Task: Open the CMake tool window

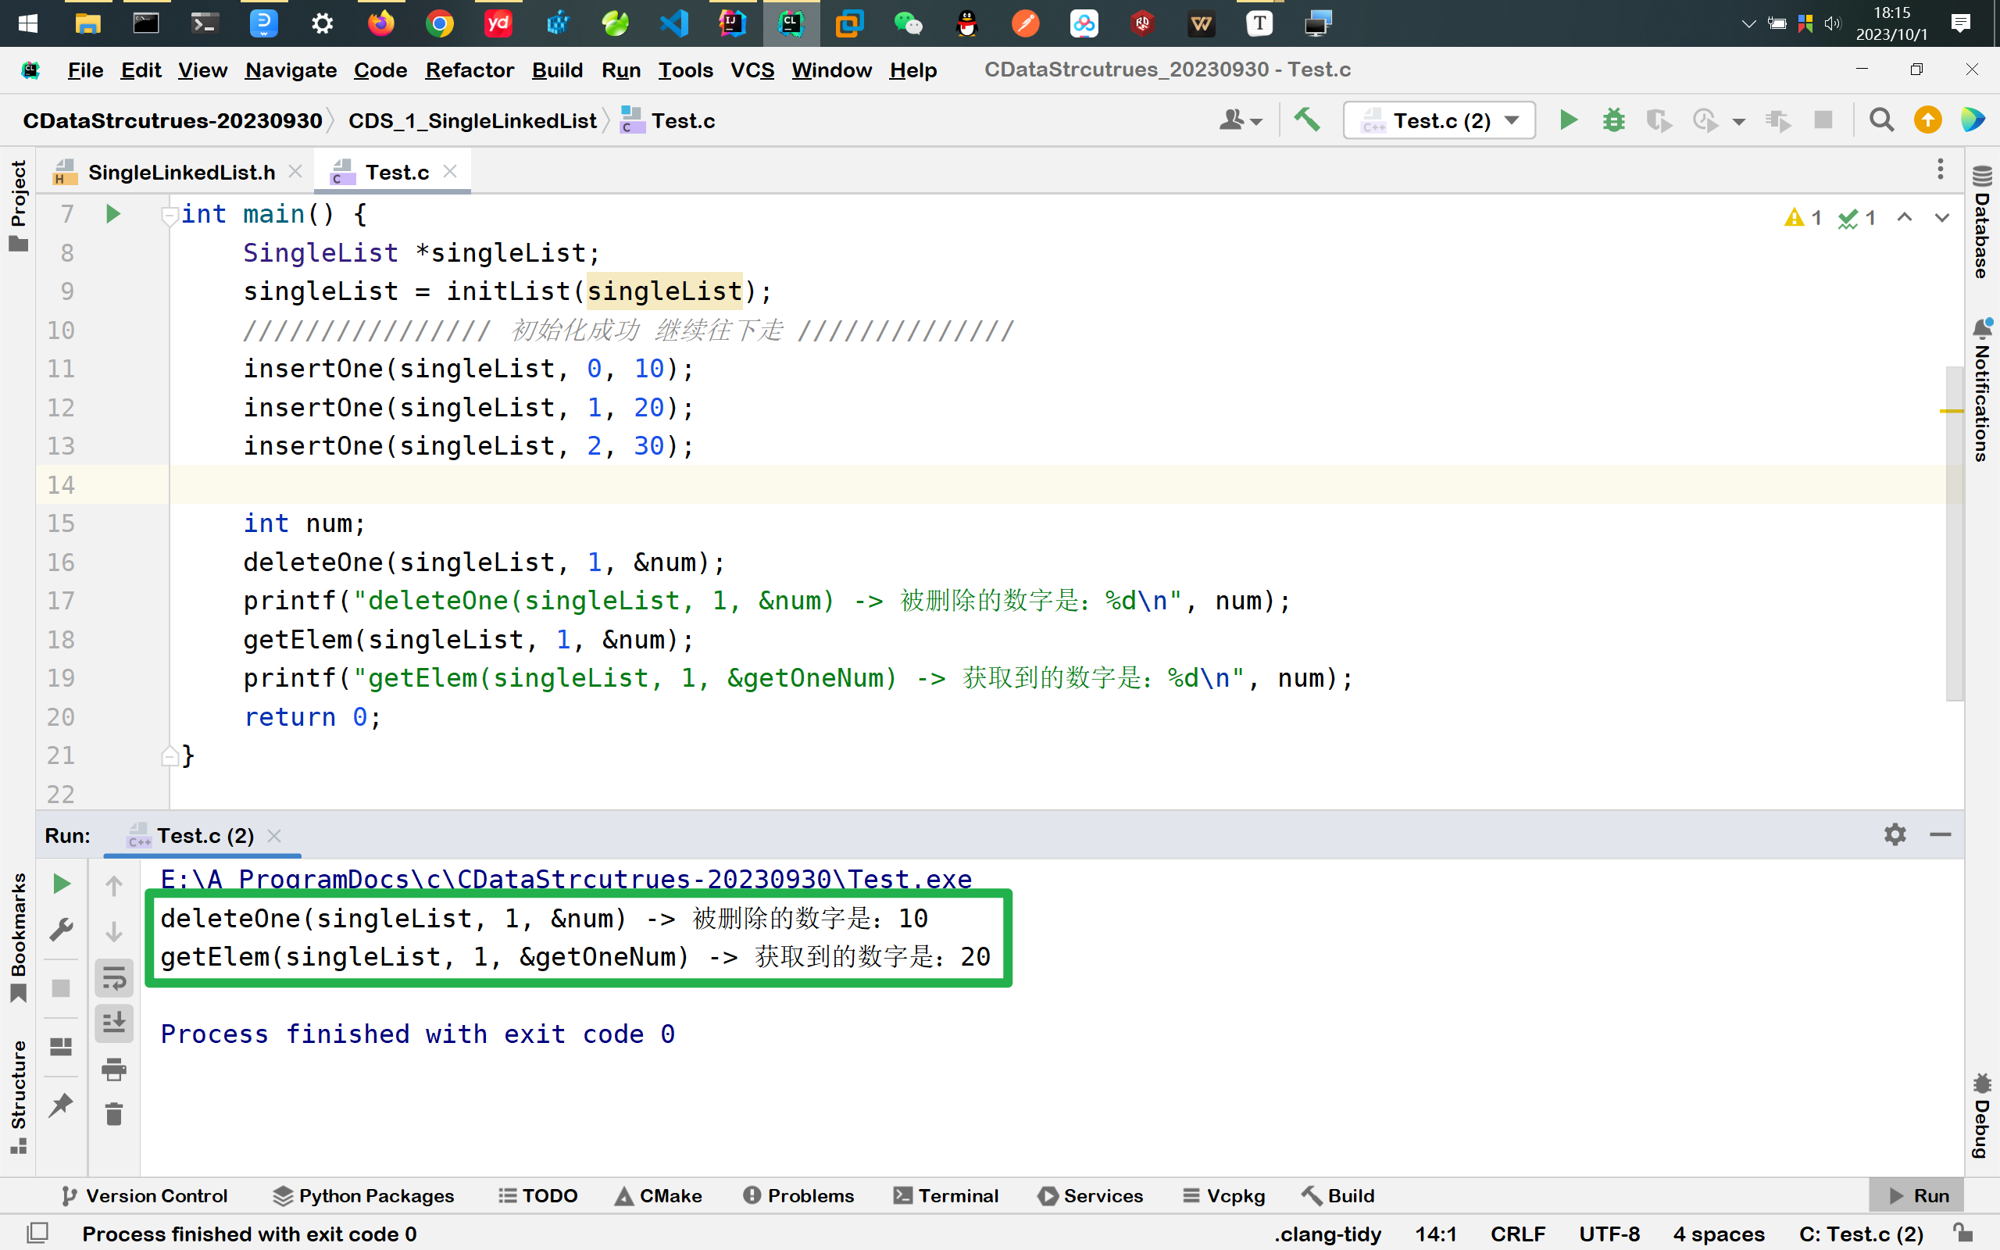Action: (x=658, y=1195)
